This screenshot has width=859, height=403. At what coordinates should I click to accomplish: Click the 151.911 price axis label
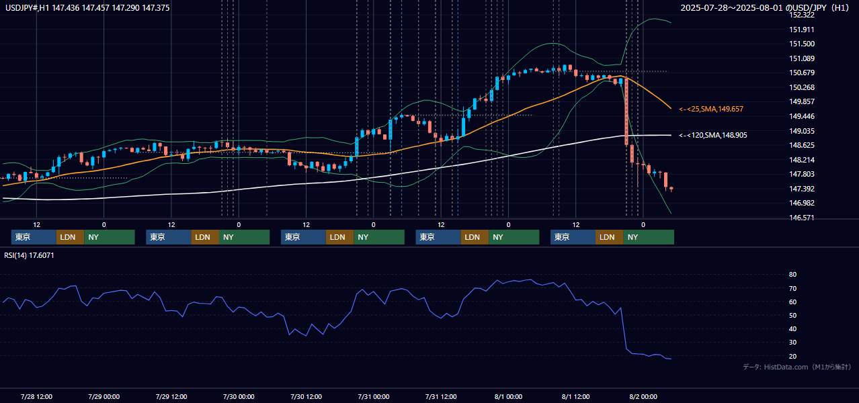tap(803, 30)
